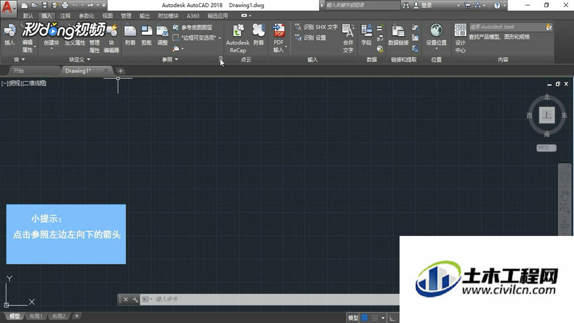The image size is (574, 323).
Task: Click the Redo arrow icon
Action: tap(90, 5)
